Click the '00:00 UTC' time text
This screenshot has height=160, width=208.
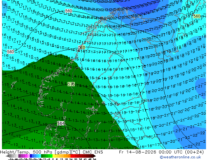170,152
